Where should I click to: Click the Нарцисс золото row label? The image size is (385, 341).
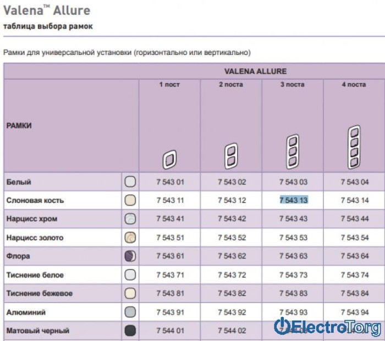pyautogui.click(x=35, y=238)
